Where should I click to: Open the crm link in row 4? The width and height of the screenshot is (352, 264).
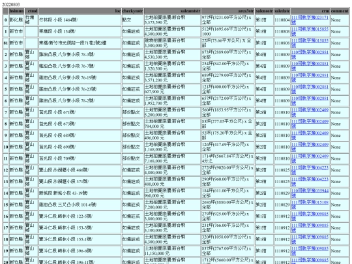click(310, 78)
